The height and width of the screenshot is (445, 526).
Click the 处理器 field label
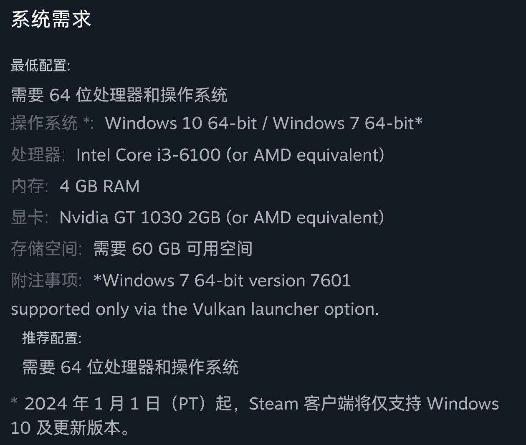click(x=37, y=155)
